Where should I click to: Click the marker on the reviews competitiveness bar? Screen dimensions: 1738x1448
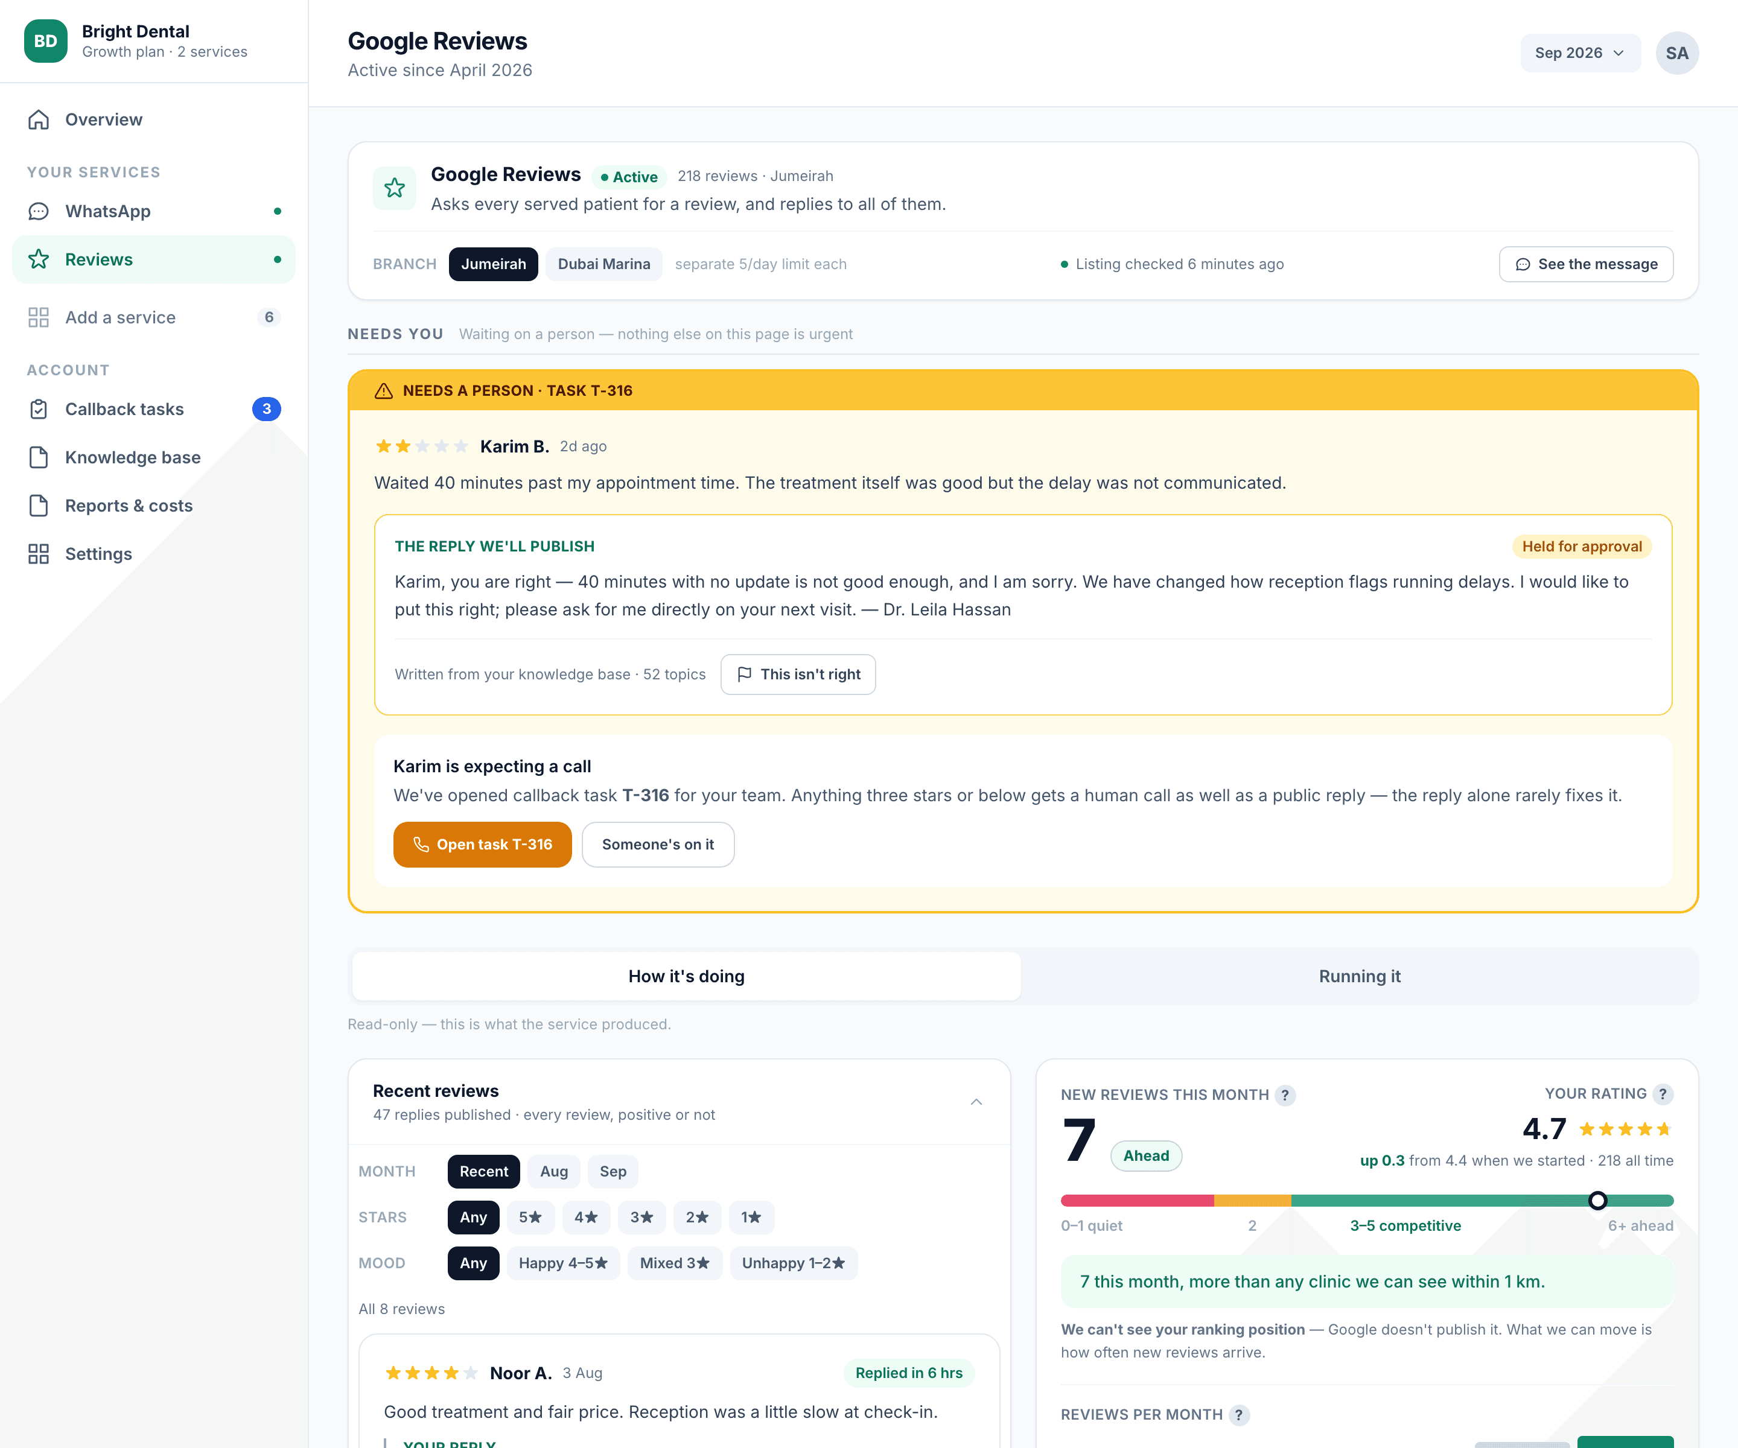(x=1597, y=1201)
